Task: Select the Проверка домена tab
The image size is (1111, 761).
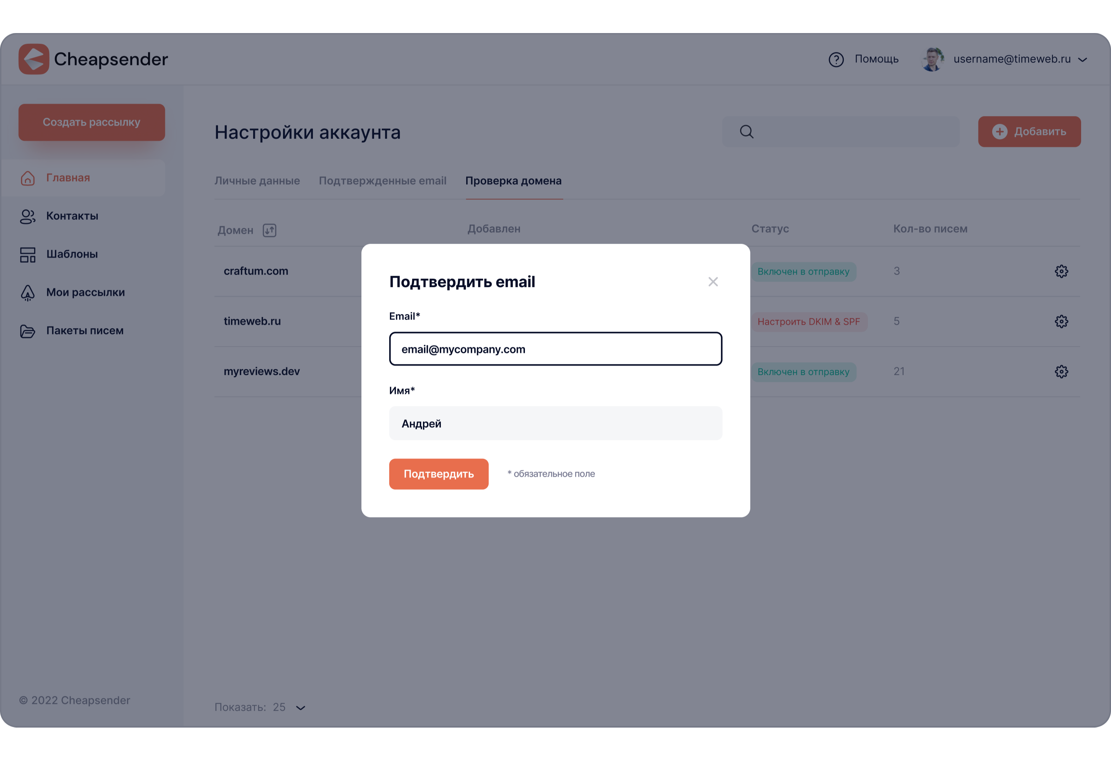Action: pos(513,181)
